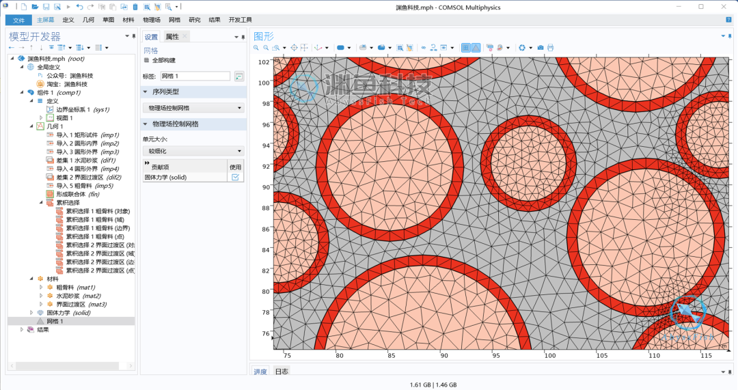
Task: Click the 全部构建 build all button
Action: (x=160, y=60)
